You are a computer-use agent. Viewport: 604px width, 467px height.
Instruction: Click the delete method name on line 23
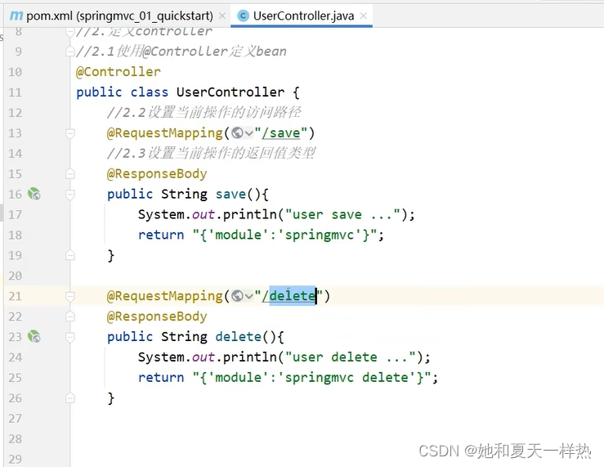point(238,337)
